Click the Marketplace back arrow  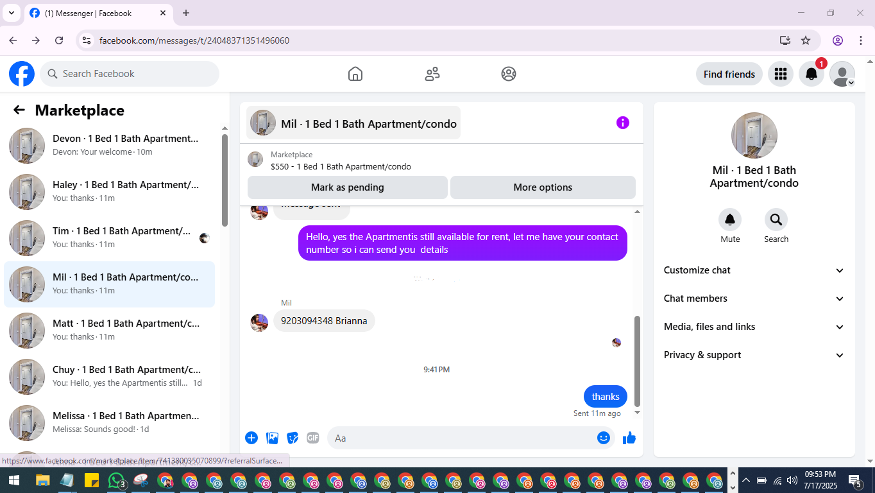[x=19, y=110]
